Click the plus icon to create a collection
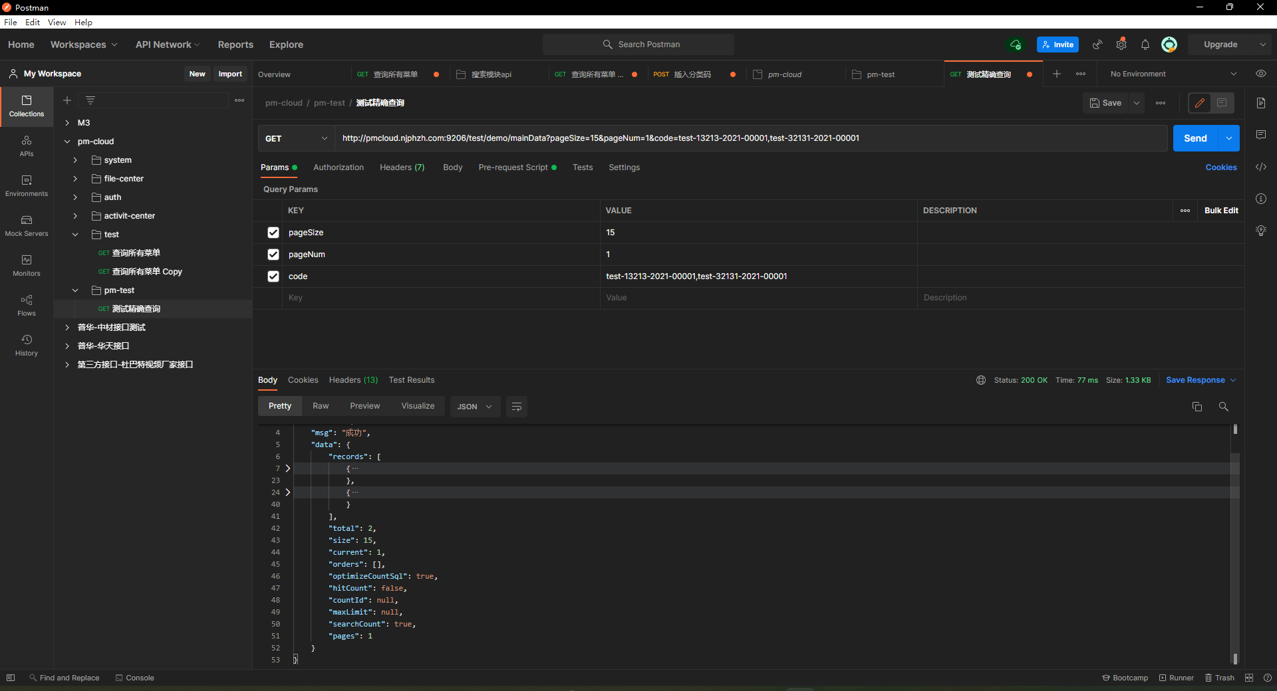Screen dimensions: 1277x691 [x=67, y=100]
